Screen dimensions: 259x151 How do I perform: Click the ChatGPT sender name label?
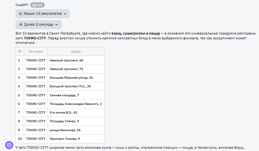(x=22, y=5)
